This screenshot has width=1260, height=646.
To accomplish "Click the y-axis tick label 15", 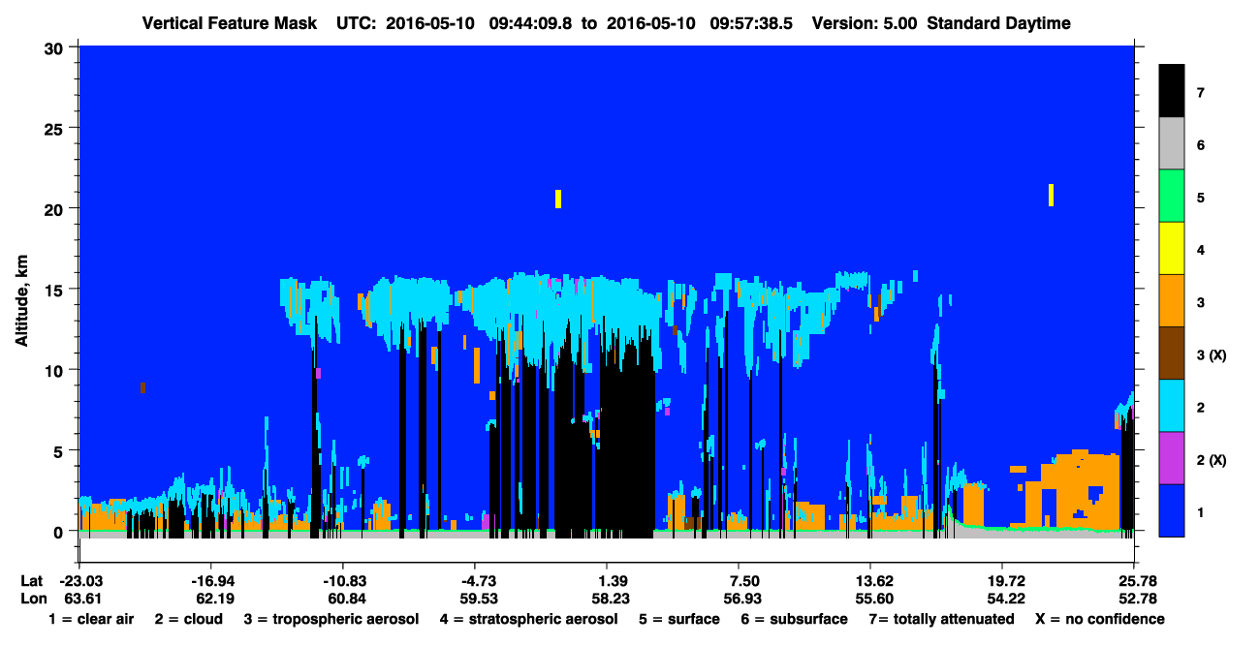I will [56, 290].
